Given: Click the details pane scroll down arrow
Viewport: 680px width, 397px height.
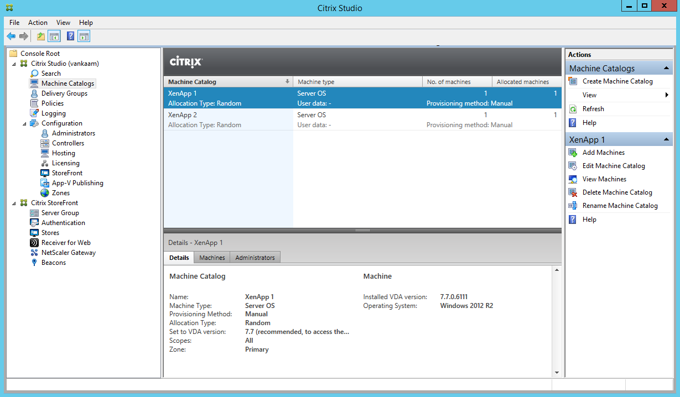Looking at the screenshot, I should [x=557, y=373].
